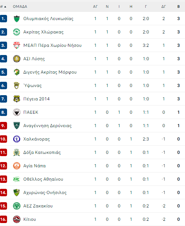185x226 pixels.
Task: Click the red position 16 badge
Action: [3, 219]
